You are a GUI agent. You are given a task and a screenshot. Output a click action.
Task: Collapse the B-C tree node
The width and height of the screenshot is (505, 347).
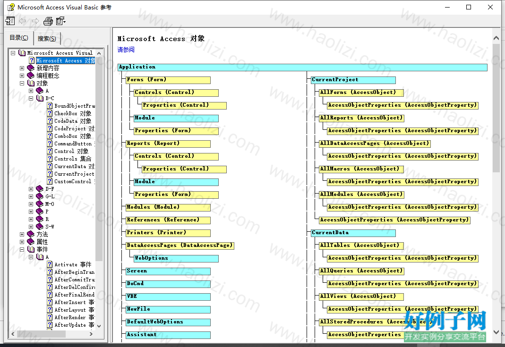[x=31, y=98]
